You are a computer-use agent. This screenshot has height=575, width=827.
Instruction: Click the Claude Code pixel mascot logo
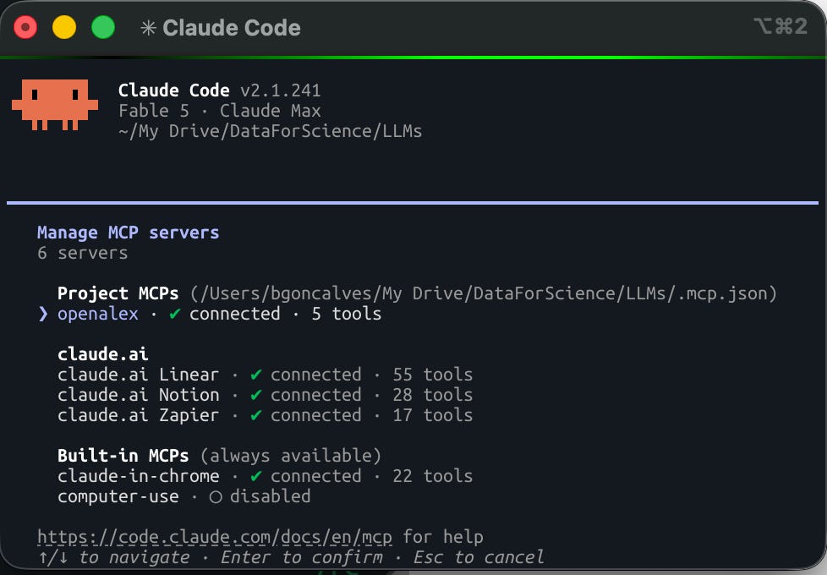[55, 105]
